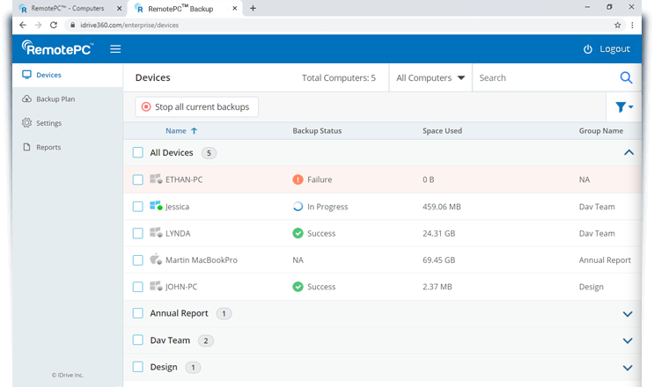Tick the Jessica device checkbox
This screenshot has height=387, width=654.
pyautogui.click(x=138, y=207)
